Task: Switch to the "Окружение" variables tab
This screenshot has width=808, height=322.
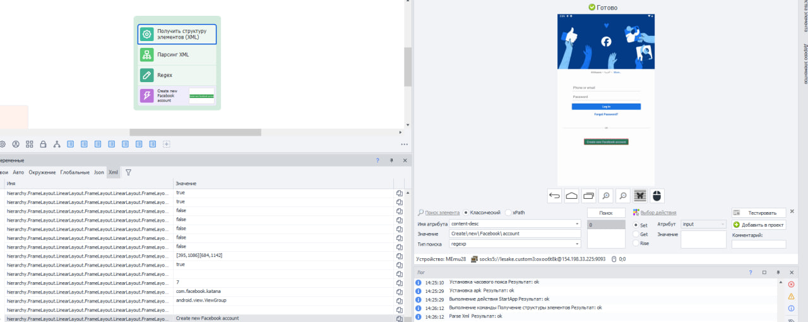Action: [42, 172]
